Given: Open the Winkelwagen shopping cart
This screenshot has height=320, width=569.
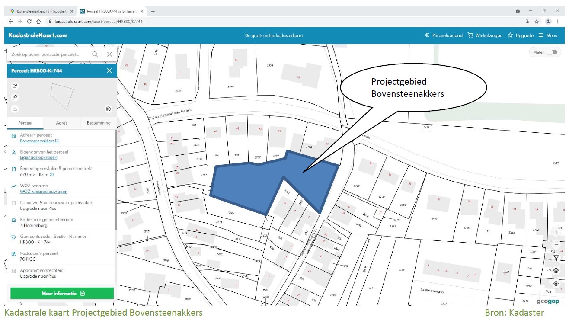Looking at the screenshot, I should [x=485, y=35].
